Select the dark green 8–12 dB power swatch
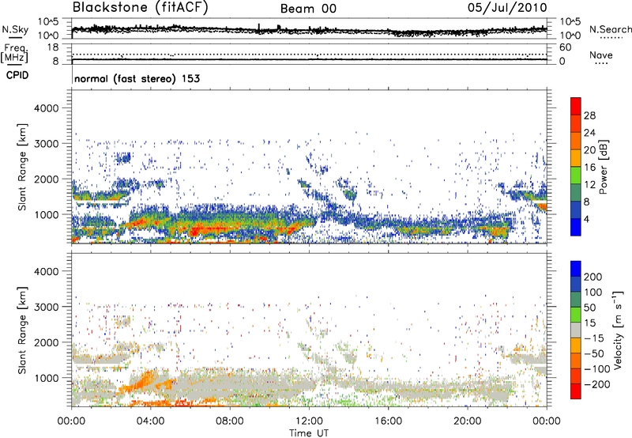 coord(576,192)
